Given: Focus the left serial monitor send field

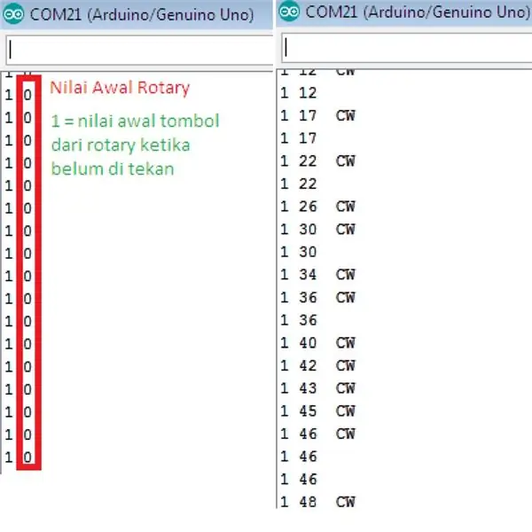Looking at the screenshot, I should (139, 50).
